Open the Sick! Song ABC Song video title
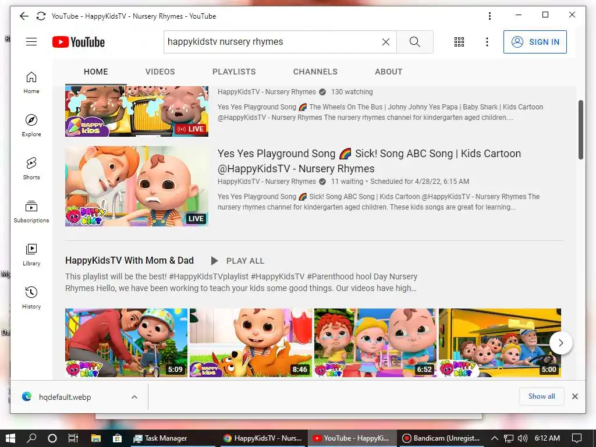596x447 pixels. 369,161
